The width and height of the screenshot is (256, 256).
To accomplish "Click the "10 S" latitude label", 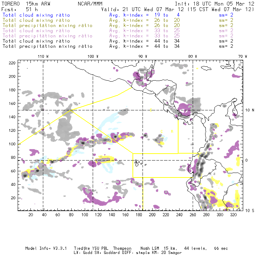I will pos(250,211).
